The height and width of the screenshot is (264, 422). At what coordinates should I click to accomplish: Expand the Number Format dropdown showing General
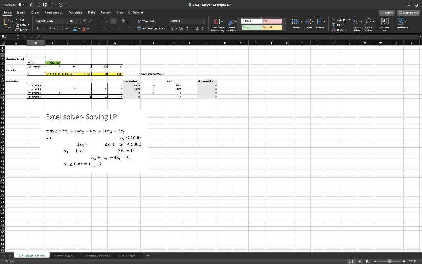click(x=203, y=21)
